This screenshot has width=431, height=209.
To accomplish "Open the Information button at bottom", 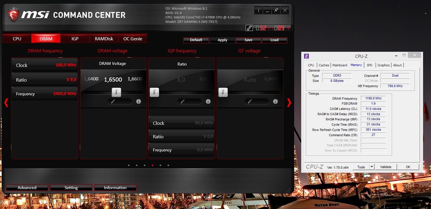I will pos(115,188).
